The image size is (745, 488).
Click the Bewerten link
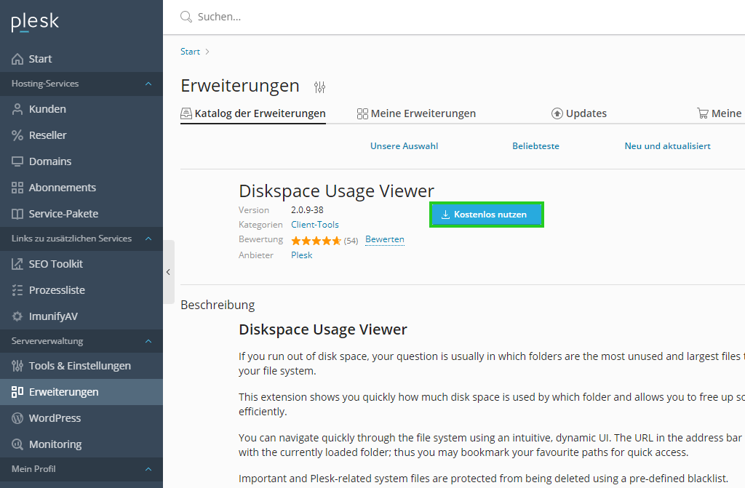[x=385, y=239]
